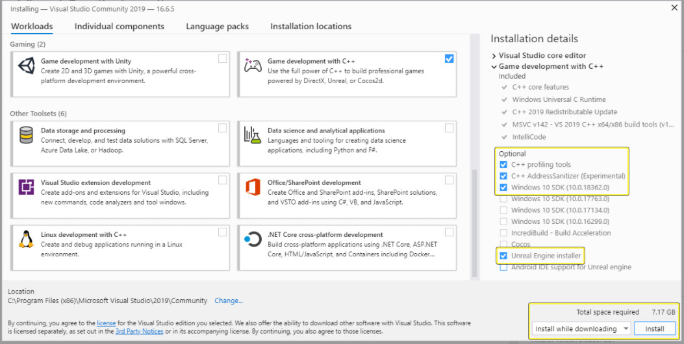Check IncrediBuild - Build Acceleration
This screenshot has width=684, height=344.
(503, 233)
